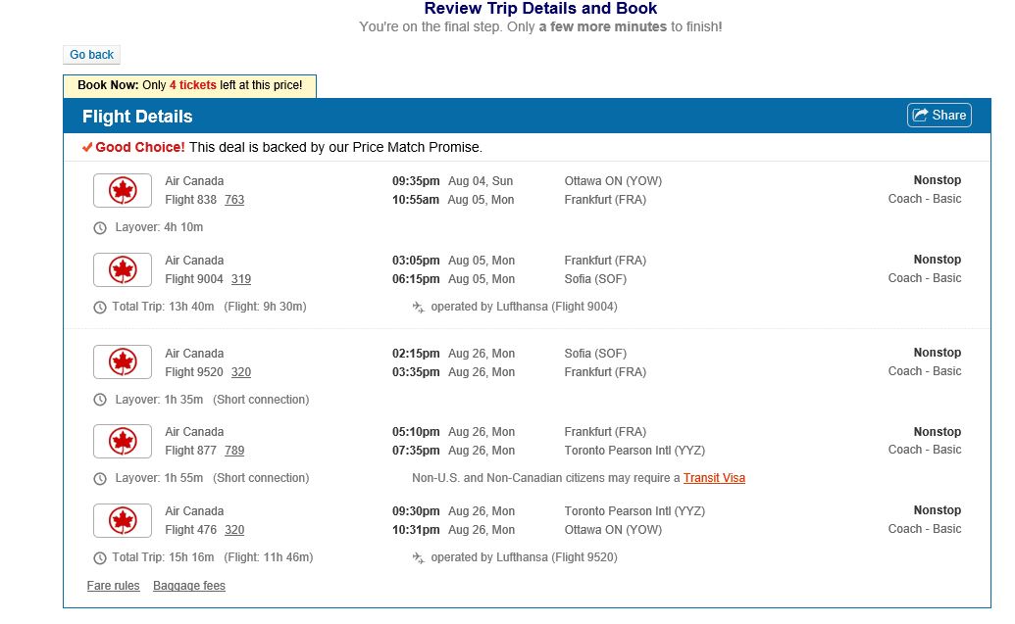The width and height of the screenshot is (1015, 624).
Task: Click the clock icon next to Layover 1h 35m
Action: pos(99,400)
